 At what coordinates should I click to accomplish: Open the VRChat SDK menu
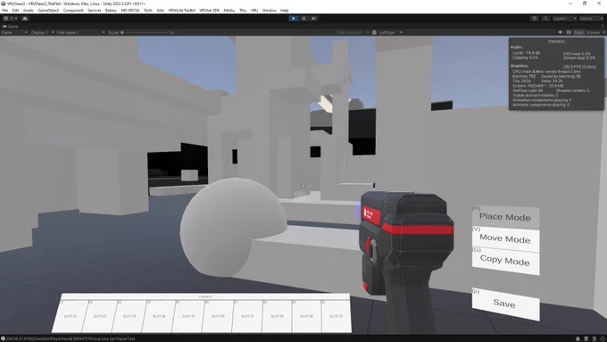pos(209,11)
